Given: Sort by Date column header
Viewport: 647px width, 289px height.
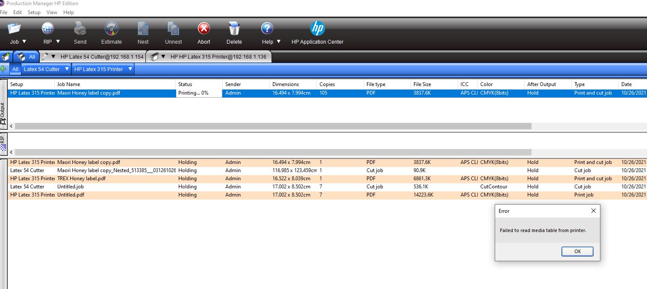Looking at the screenshot, I should [633, 84].
